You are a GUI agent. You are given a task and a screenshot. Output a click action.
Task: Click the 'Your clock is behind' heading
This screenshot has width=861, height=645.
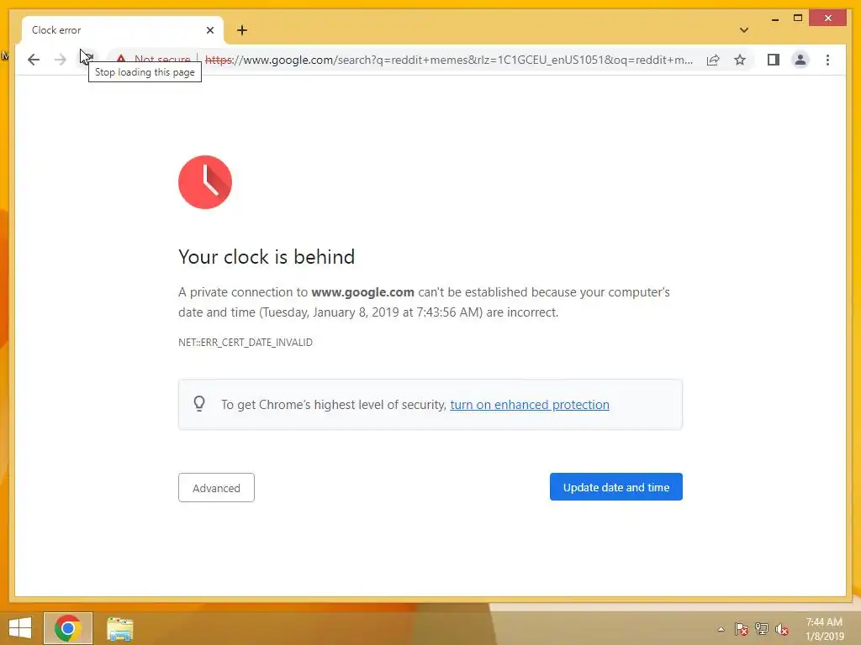(267, 257)
